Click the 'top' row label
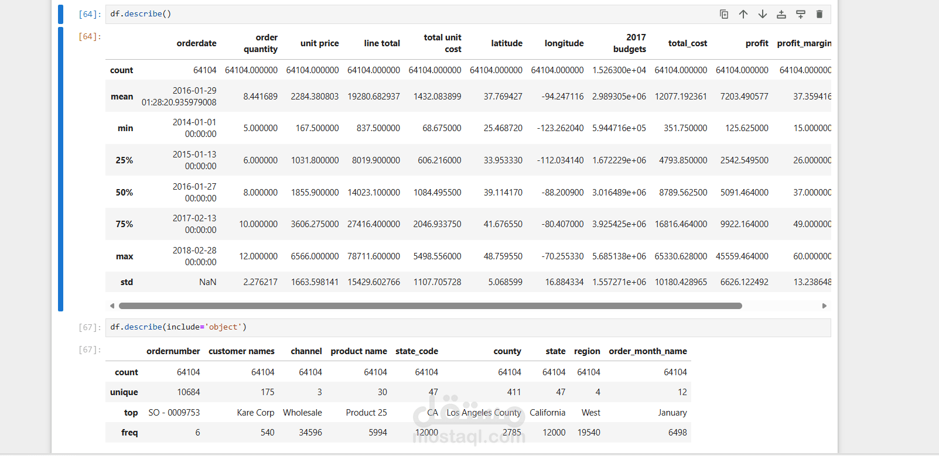The width and height of the screenshot is (939, 456). pos(131,413)
